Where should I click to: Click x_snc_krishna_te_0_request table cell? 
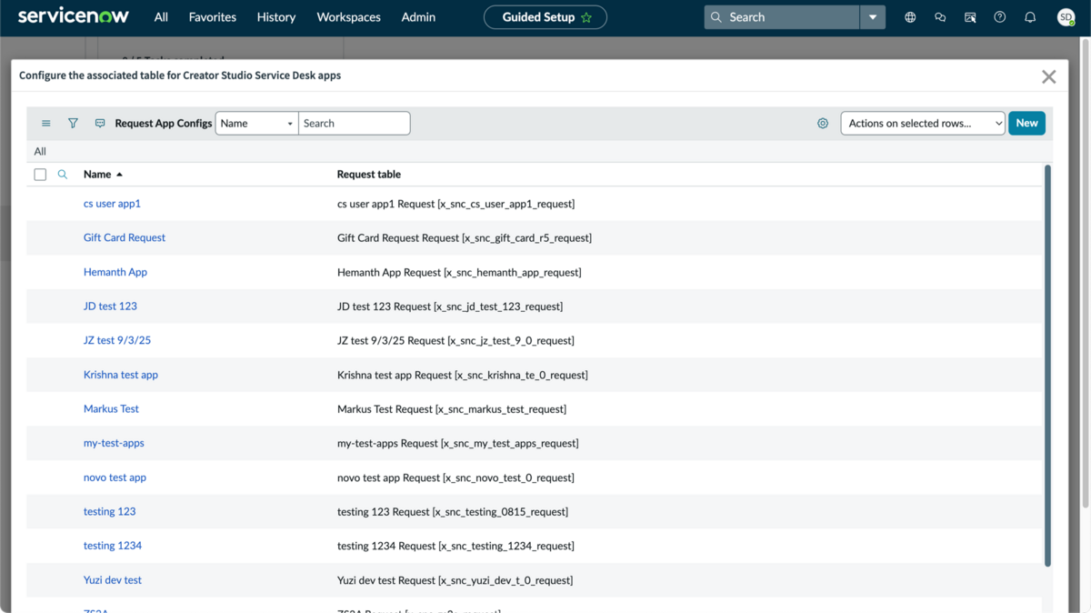point(463,375)
